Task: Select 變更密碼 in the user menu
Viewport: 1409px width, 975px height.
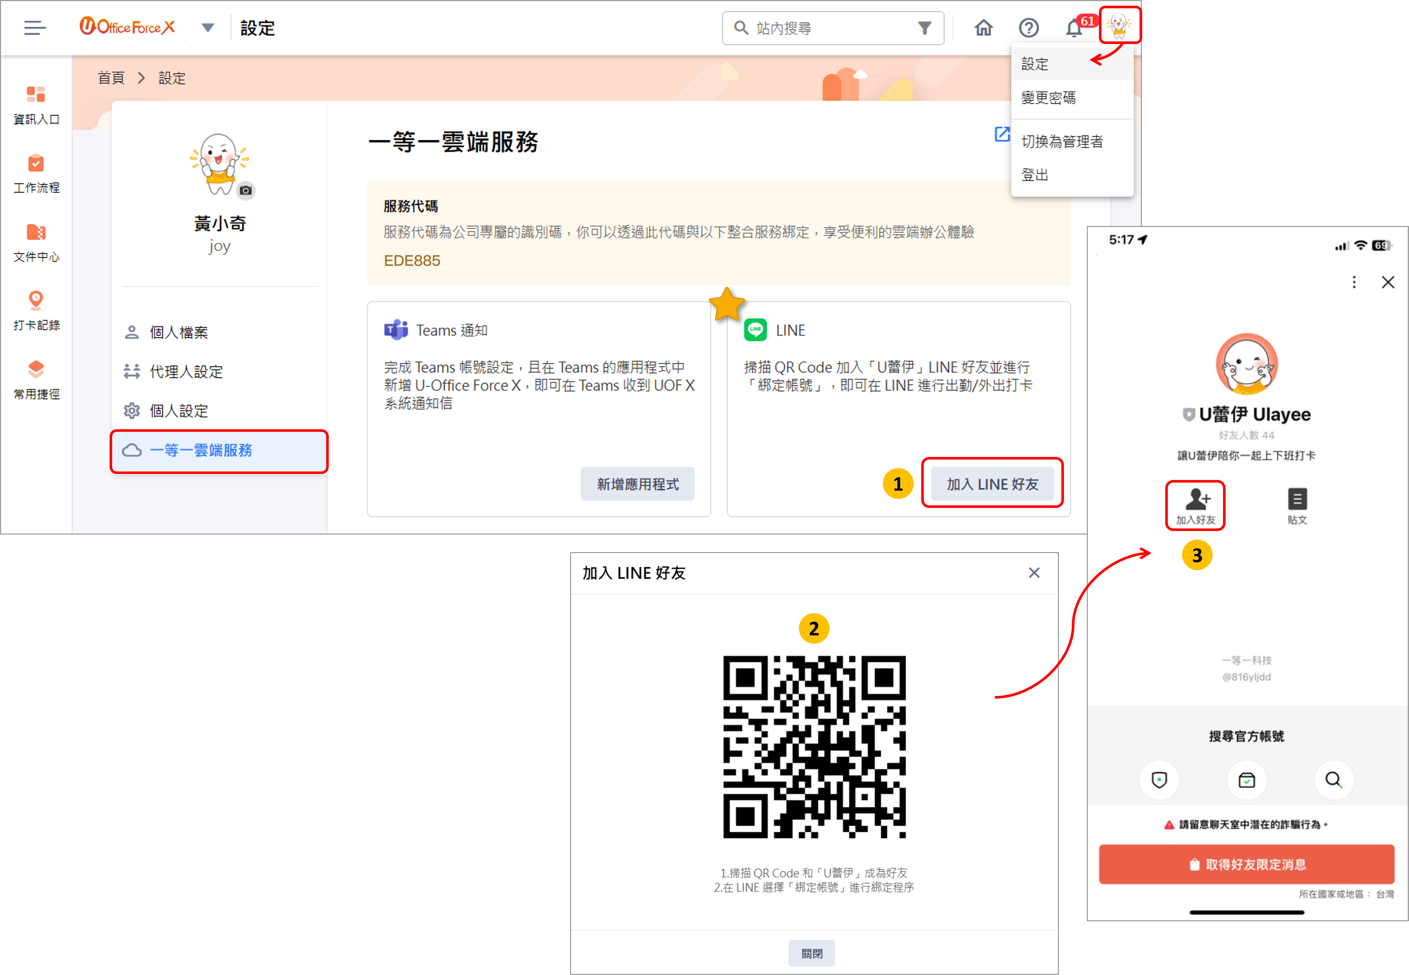Action: pyautogui.click(x=1072, y=98)
